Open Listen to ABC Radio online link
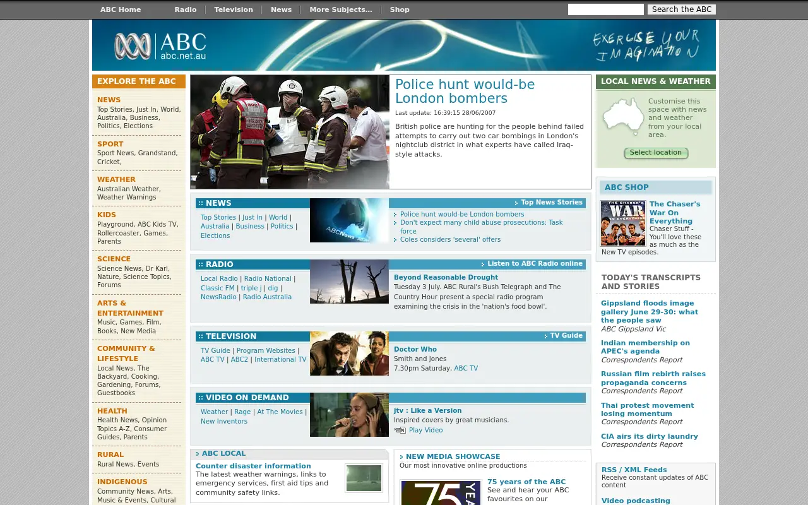This screenshot has width=808, height=505. click(535, 264)
